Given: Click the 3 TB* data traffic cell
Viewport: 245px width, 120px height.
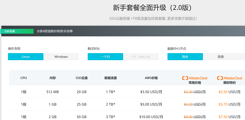Looking at the screenshot, I should 111,117.
